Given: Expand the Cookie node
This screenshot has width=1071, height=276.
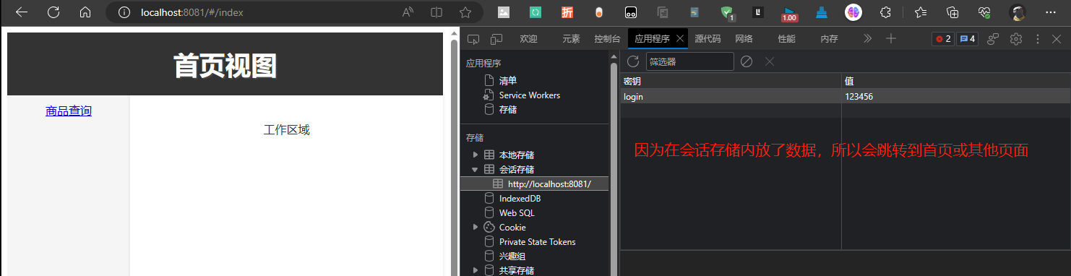Looking at the screenshot, I should pyautogui.click(x=475, y=227).
